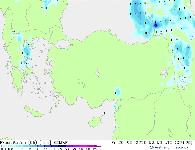This screenshot has height=150, width=195.
Task: Click the 25–30 mm navy legend swatch
Action: tap(62, 146)
